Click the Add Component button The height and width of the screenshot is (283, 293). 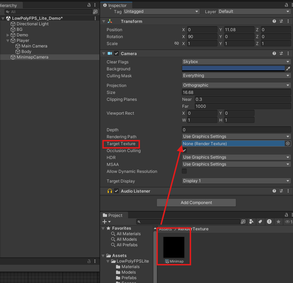pos(196,203)
